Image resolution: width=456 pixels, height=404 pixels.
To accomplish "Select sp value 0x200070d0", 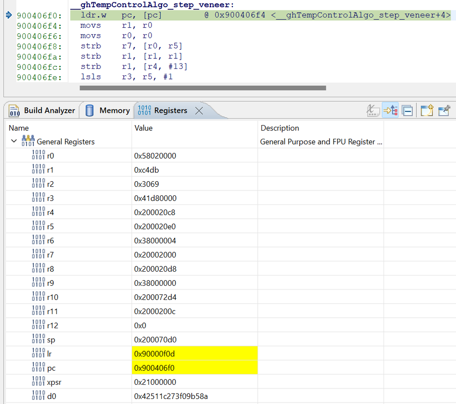I will 155,340.
